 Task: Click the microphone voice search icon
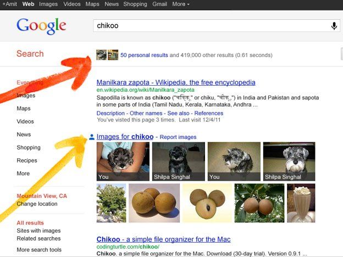(334, 26)
